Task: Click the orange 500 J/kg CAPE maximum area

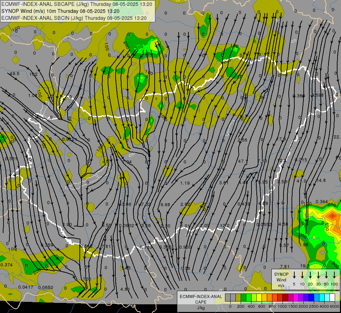Action: (x=333, y=216)
